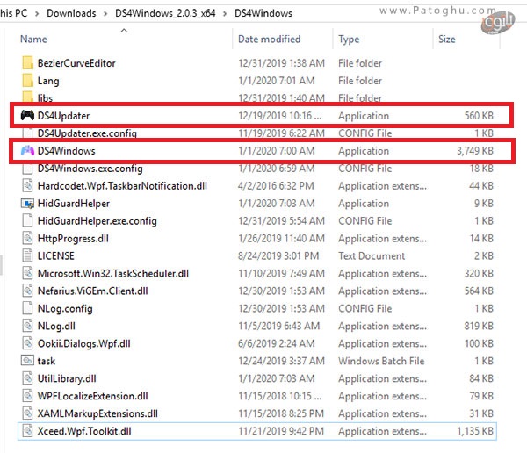Click the UtilLibrary.dll file icon
The height and width of the screenshot is (453, 527).
click(27, 378)
